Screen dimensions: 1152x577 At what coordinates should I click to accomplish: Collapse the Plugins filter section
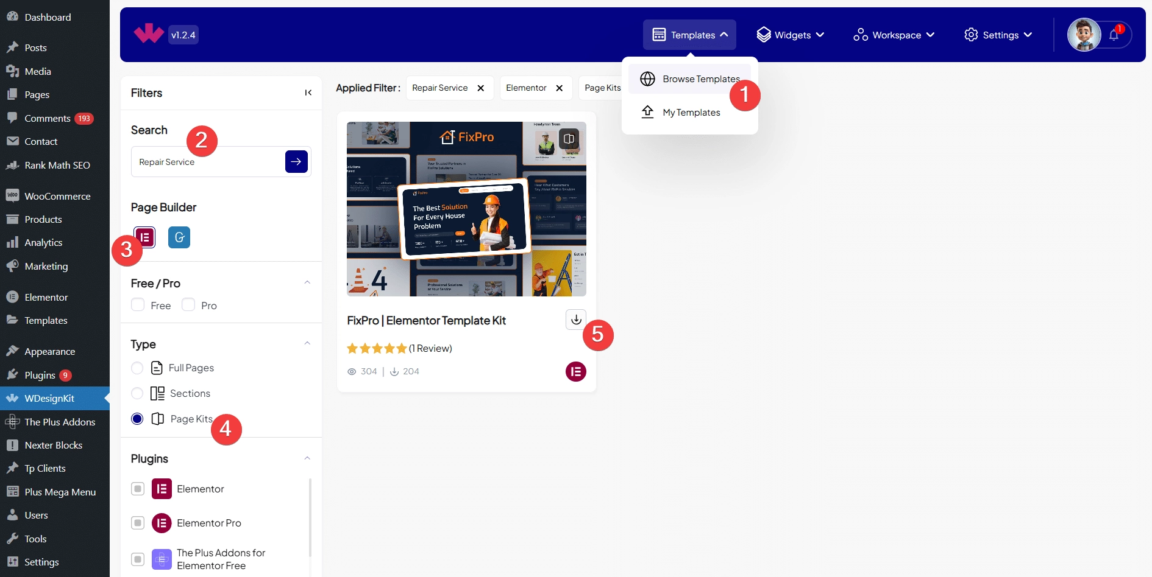point(307,458)
